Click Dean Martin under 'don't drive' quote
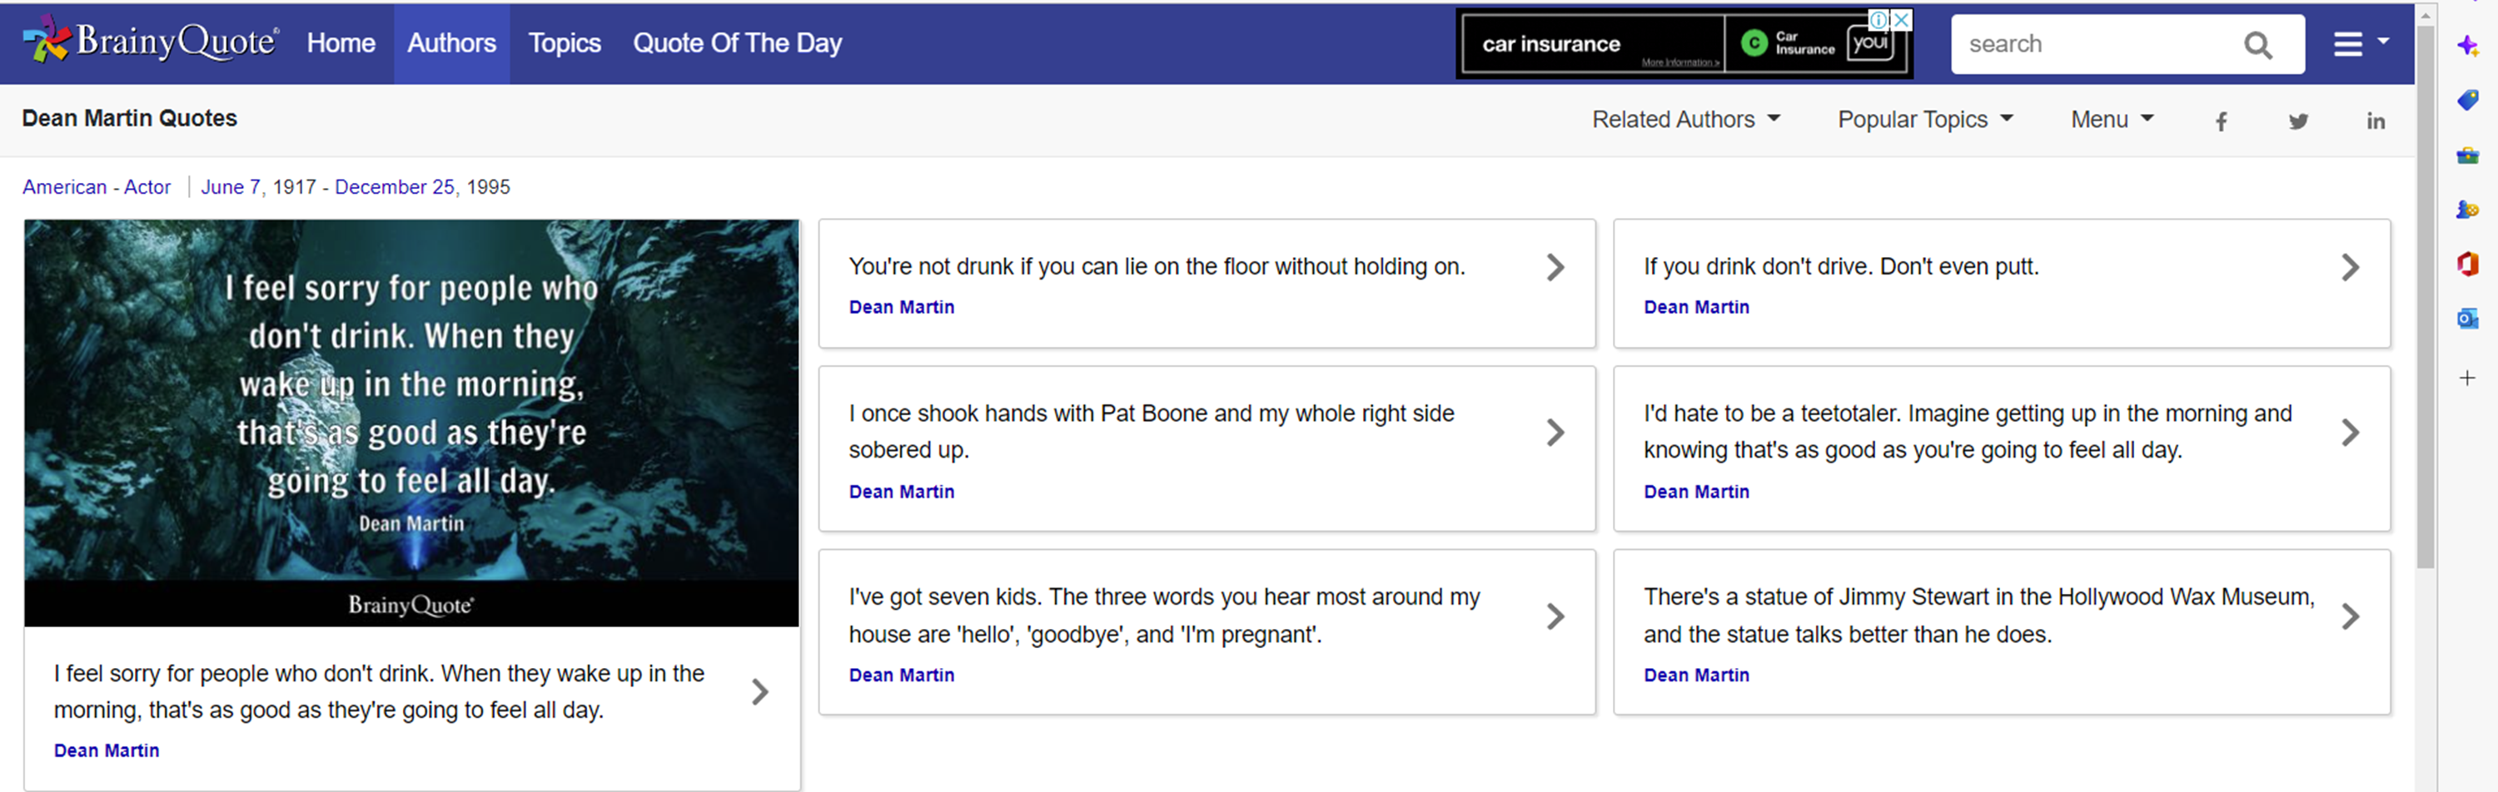This screenshot has height=792, width=2498. [x=1696, y=307]
